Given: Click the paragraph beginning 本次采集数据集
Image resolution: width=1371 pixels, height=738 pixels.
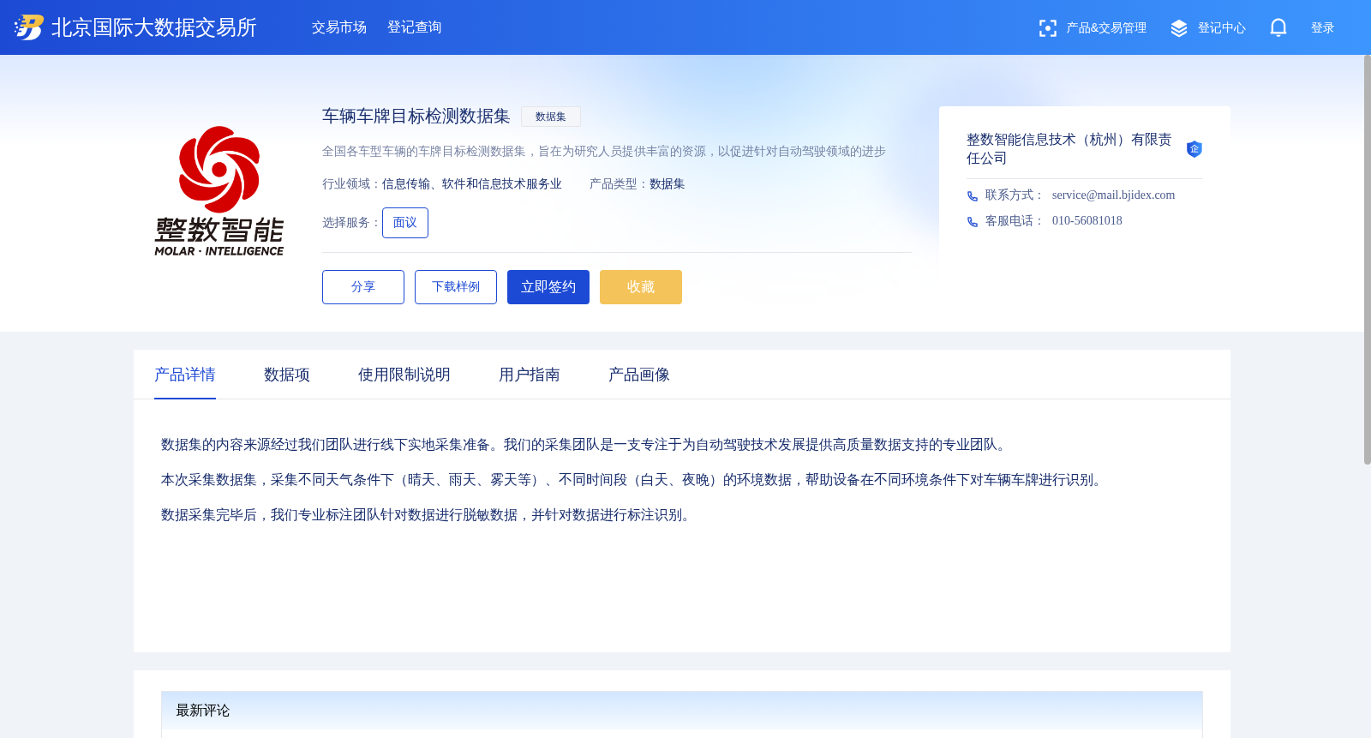Looking at the screenshot, I should click(634, 480).
